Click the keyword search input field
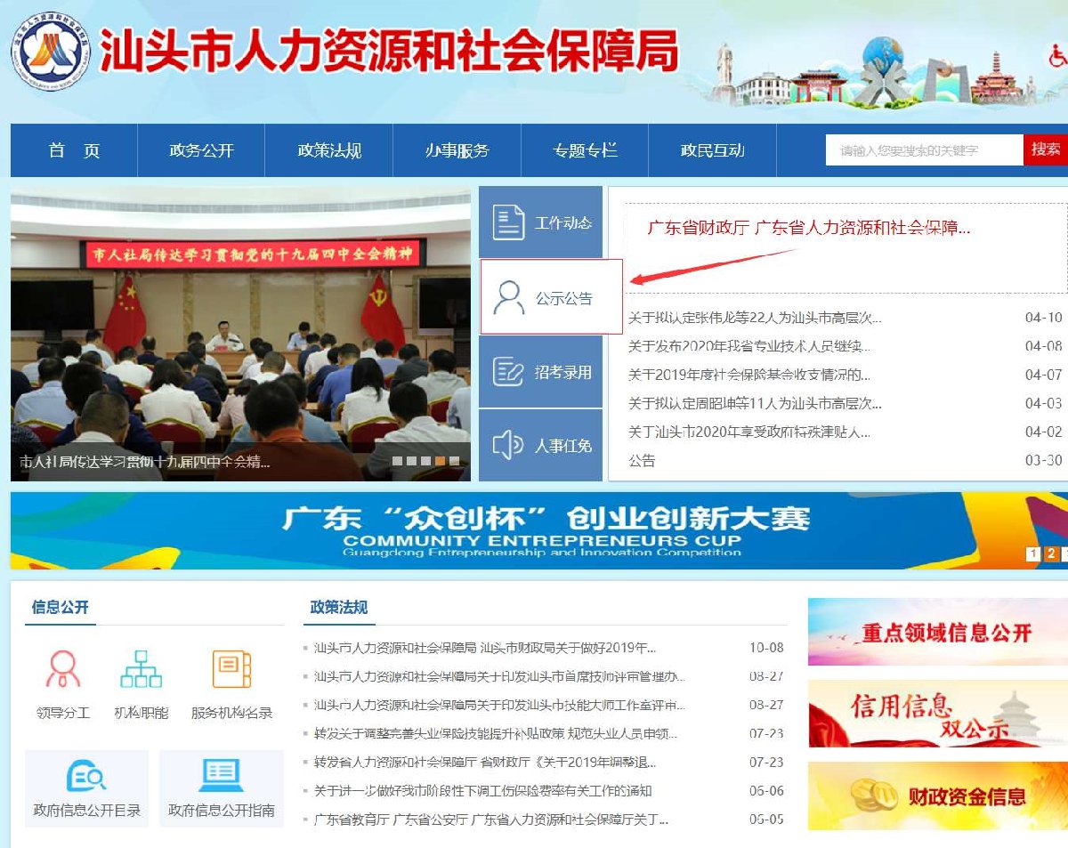 tap(924, 150)
